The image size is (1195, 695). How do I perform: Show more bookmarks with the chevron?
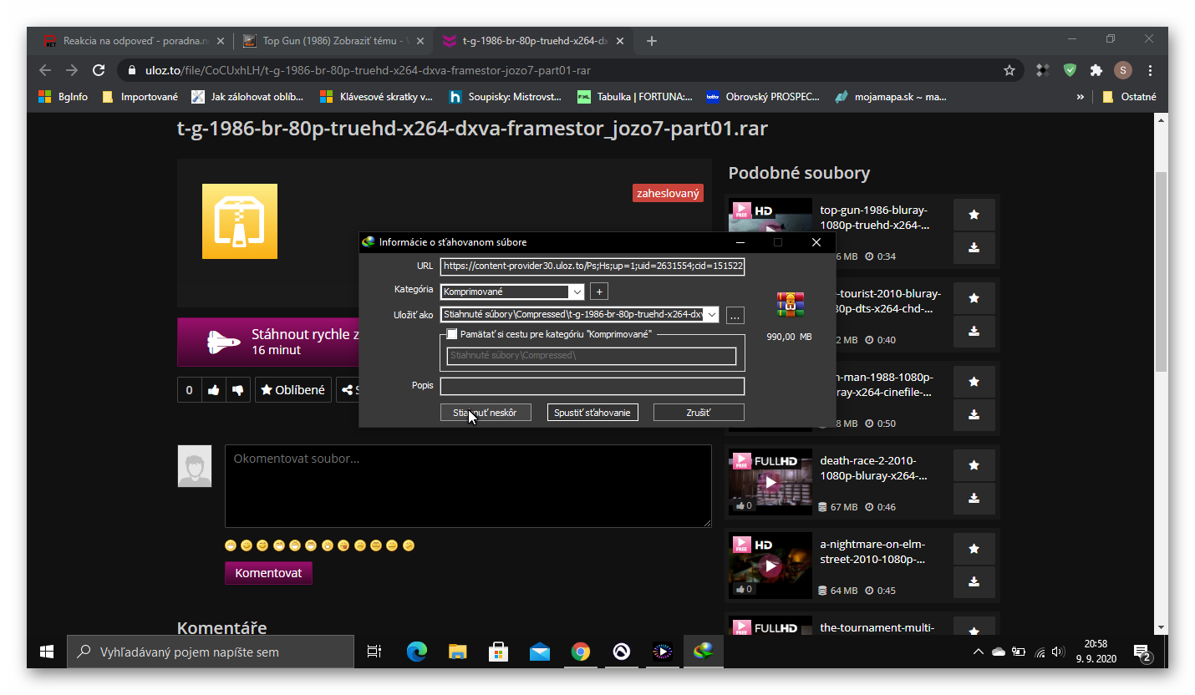(x=1080, y=97)
